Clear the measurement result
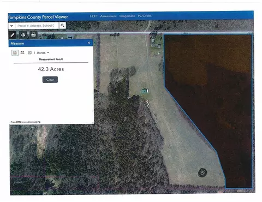The height and width of the screenshot is (202, 262). (x=50, y=80)
